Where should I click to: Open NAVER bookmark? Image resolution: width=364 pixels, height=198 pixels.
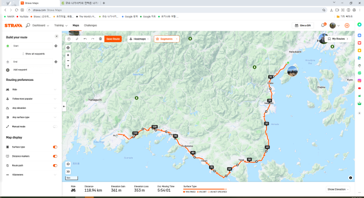[x=9, y=17]
